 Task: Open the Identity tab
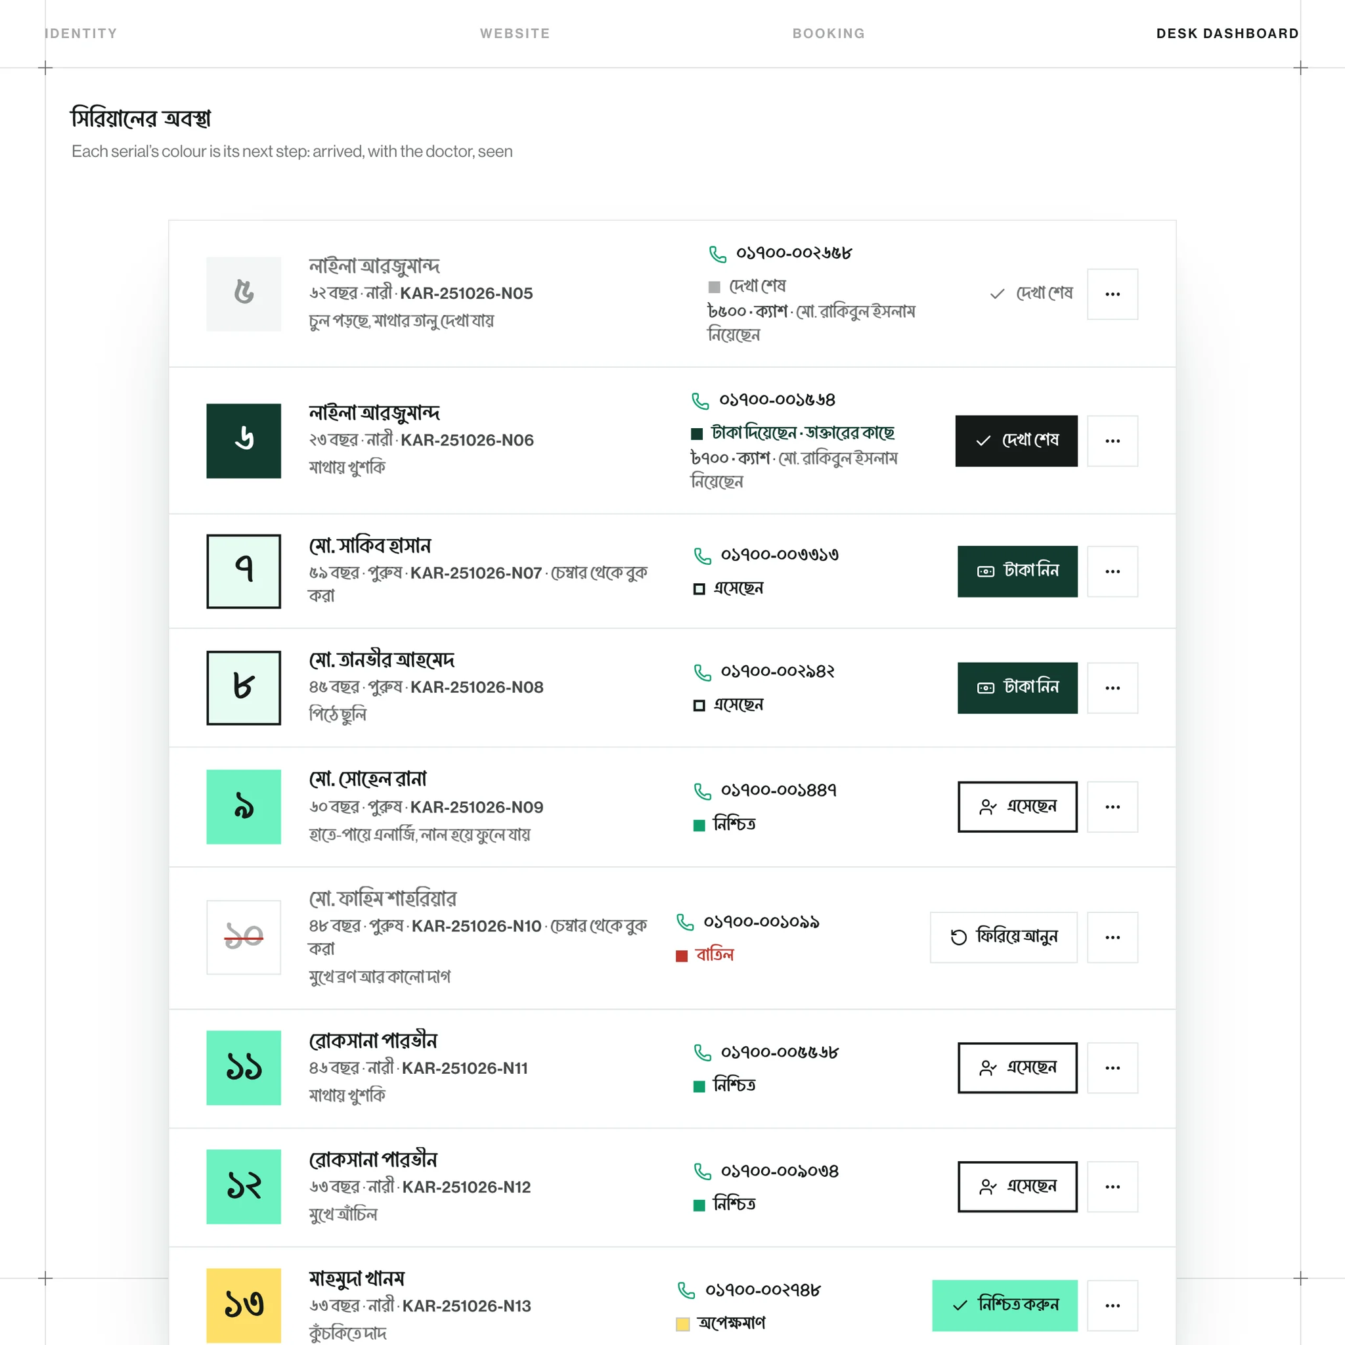point(81,33)
